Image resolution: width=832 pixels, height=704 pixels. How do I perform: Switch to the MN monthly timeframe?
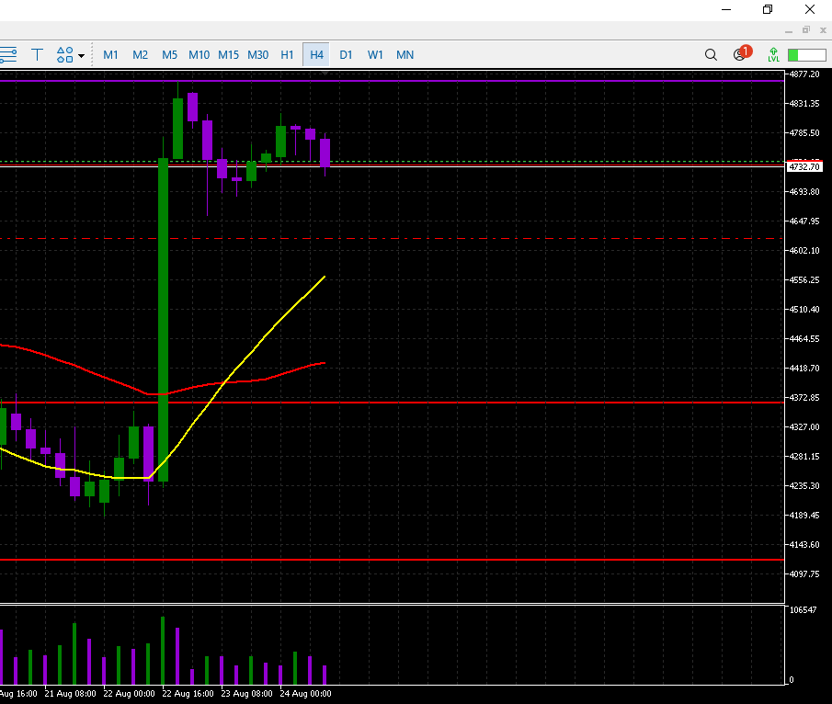point(405,55)
